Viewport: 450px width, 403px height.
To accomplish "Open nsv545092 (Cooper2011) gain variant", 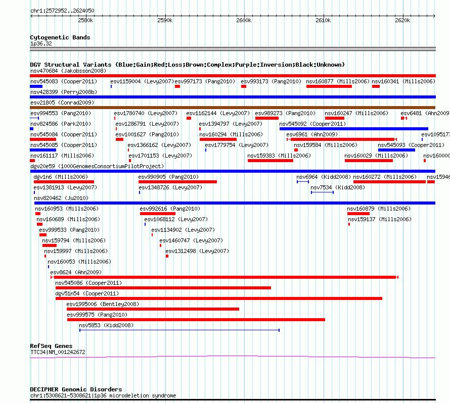I will pos(354,129).
